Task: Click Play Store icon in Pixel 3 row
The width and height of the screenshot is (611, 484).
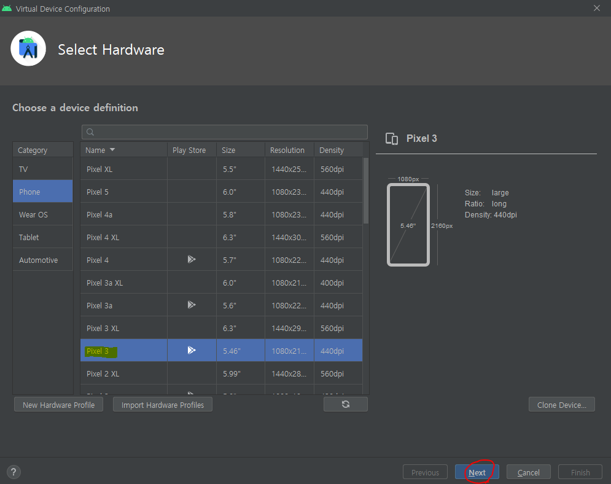Action: coord(192,350)
